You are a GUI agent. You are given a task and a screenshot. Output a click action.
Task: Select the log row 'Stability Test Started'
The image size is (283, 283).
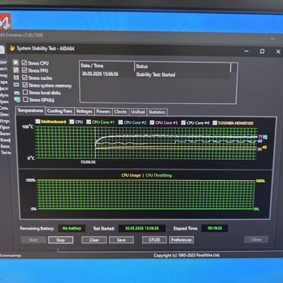155,75
